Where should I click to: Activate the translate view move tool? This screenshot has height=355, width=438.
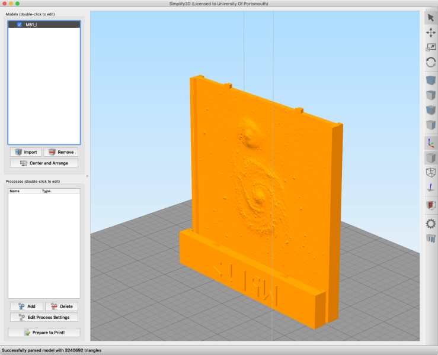tap(430, 33)
